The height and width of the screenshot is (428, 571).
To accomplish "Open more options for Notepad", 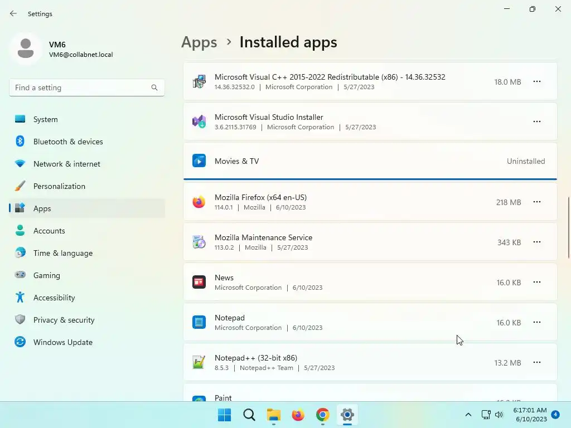I will pyautogui.click(x=537, y=323).
